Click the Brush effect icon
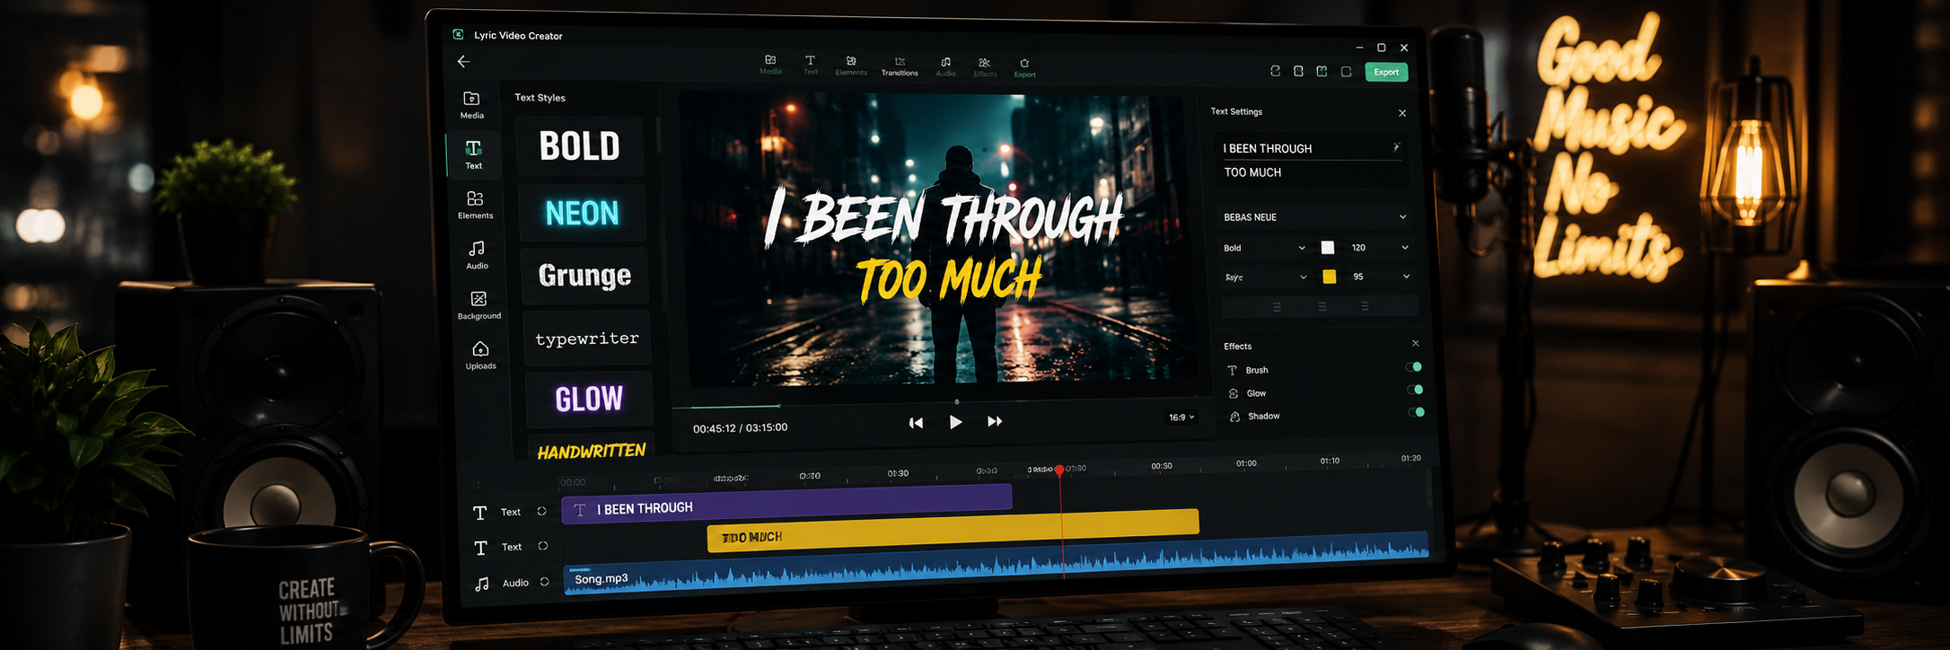 point(1232,371)
